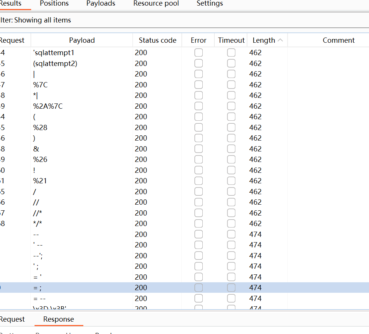369x334 pixels.
Task: Select the *| payload row
Action: coord(185,95)
